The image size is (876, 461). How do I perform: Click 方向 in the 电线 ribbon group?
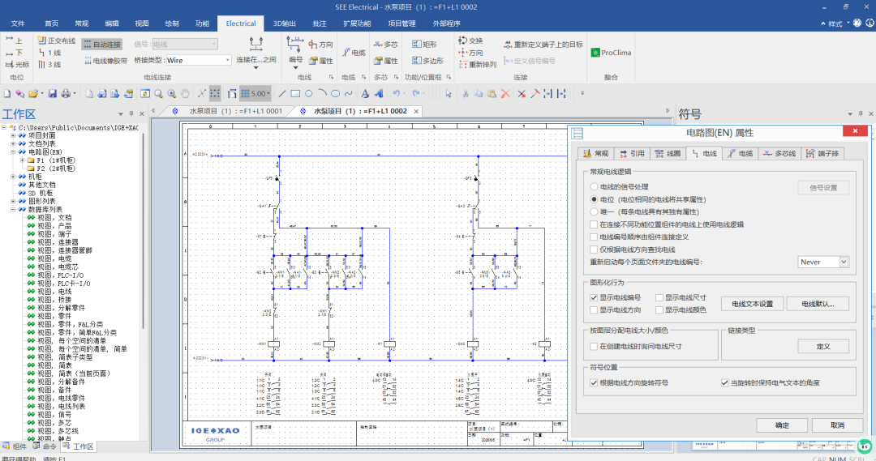321,44
